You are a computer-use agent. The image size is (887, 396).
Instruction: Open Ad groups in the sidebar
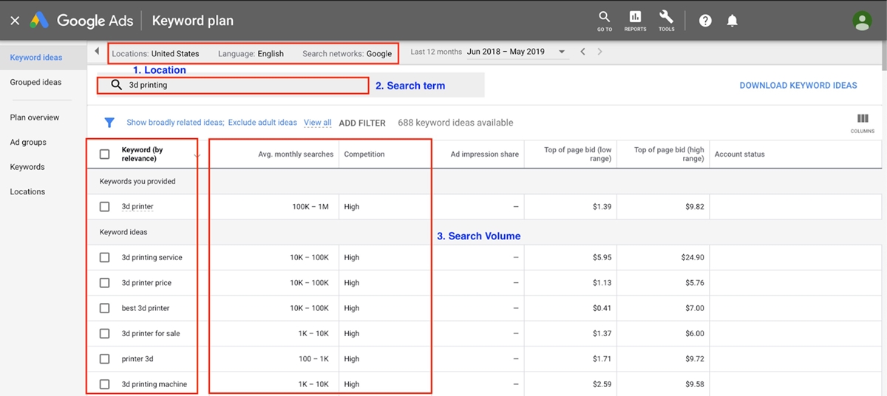click(x=28, y=142)
